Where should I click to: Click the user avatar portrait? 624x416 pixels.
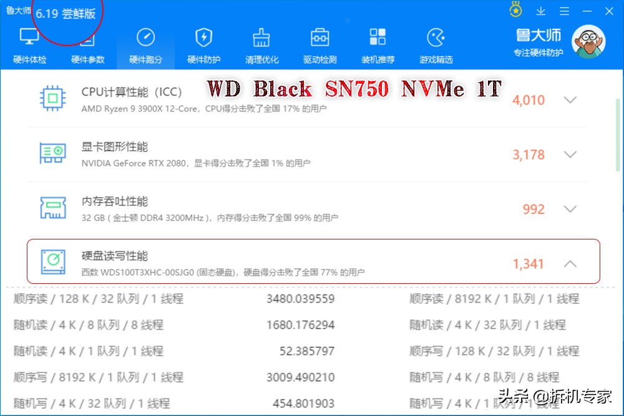pyautogui.click(x=589, y=41)
